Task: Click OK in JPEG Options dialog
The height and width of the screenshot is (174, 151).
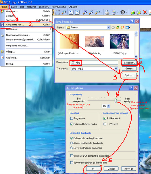Action: point(93,168)
